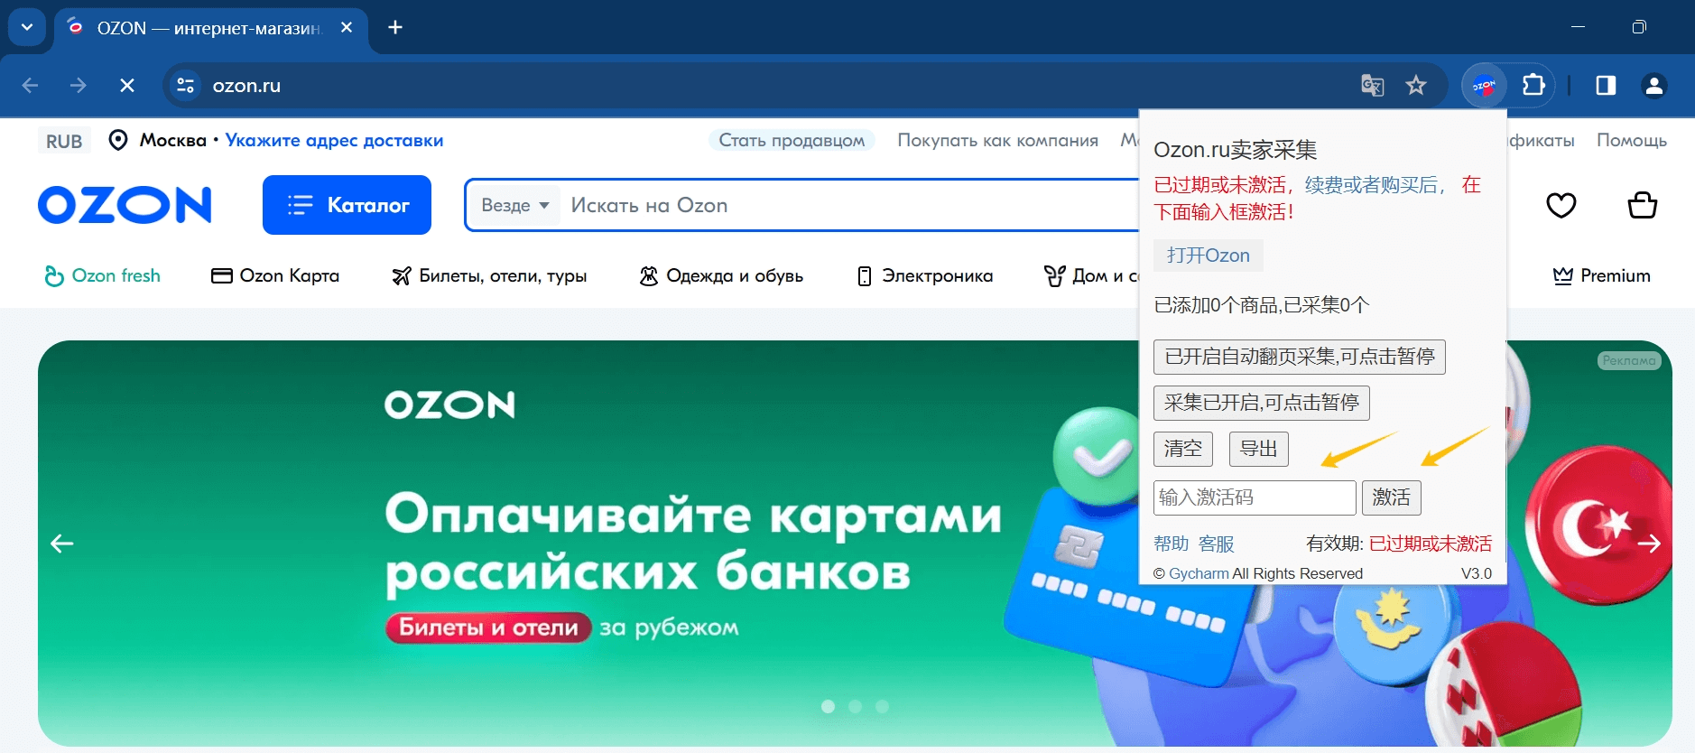The height and width of the screenshot is (753, 1695).
Task: Open the 客服 customer service link
Action: coord(1217,544)
